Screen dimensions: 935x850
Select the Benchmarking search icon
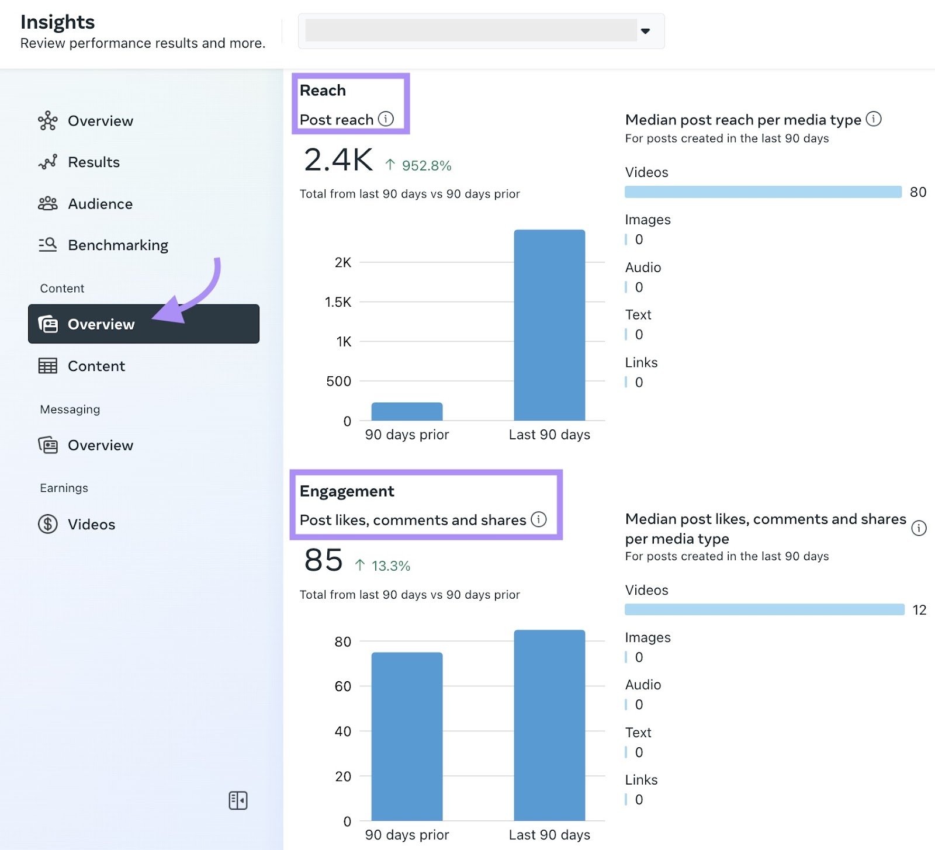pyautogui.click(x=48, y=245)
